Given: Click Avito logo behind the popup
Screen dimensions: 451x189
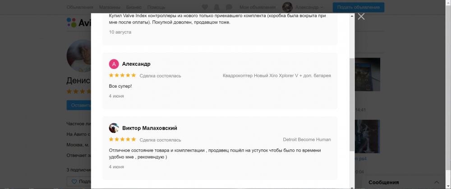Looking at the screenshot, I should pos(78,22).
